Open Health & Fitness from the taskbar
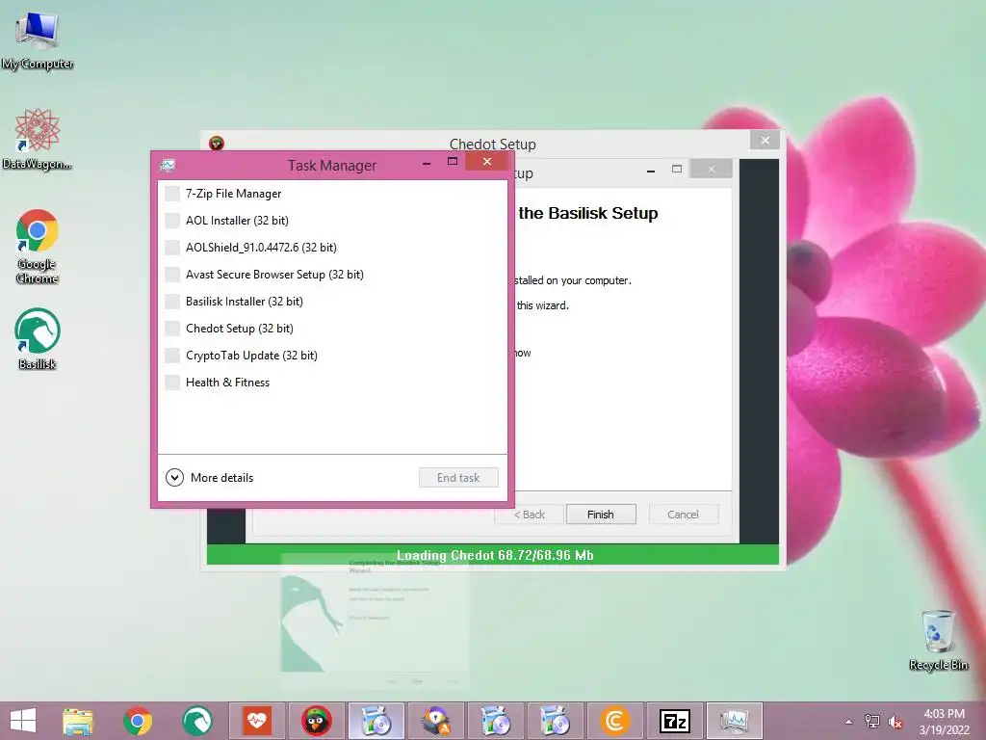 tap(256, 721)
